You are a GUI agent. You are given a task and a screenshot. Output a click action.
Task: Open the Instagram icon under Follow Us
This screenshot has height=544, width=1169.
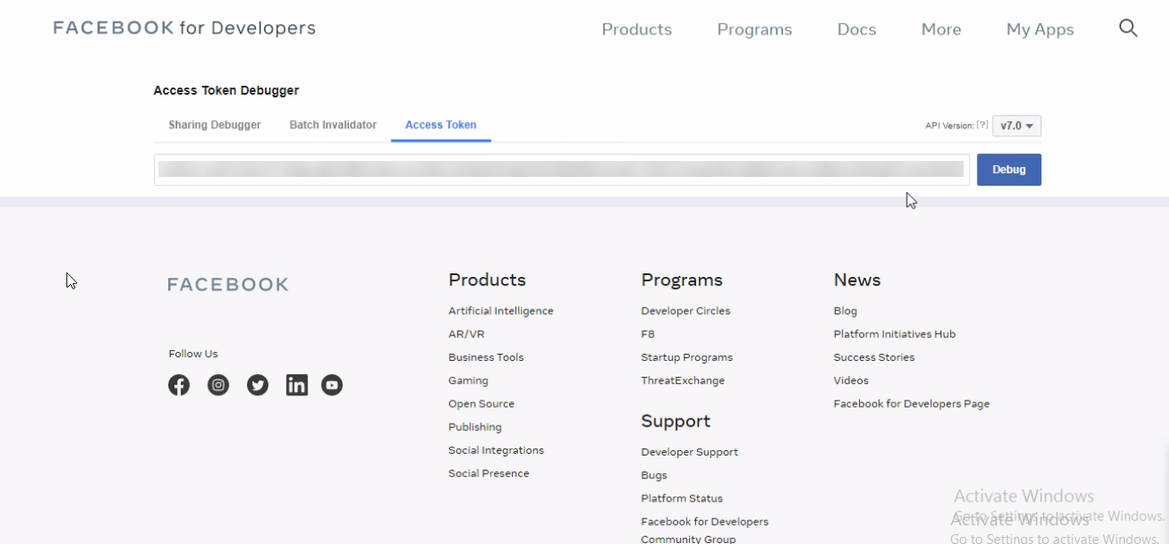coord(218,385)
